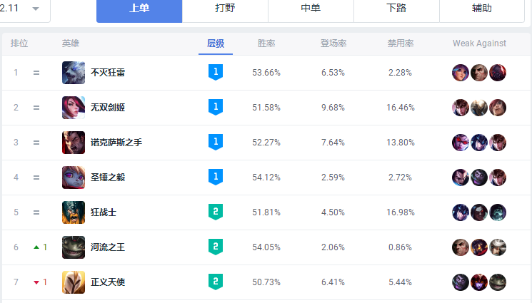Screen dimensions: 532x303
Task: Sort the table by 胜率 column
Action: tap(266, 43)
